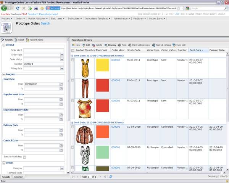This screenshot has width=229, height=183.
Task: Click the Prototype Orders module icon
Action: click(6, 27)
